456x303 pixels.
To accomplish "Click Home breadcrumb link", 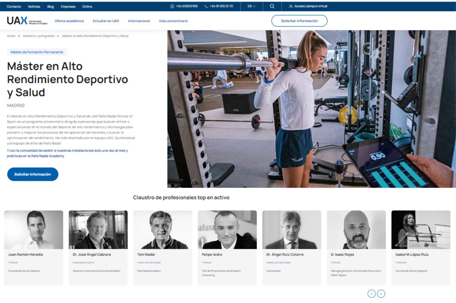I will pos(11,36).
